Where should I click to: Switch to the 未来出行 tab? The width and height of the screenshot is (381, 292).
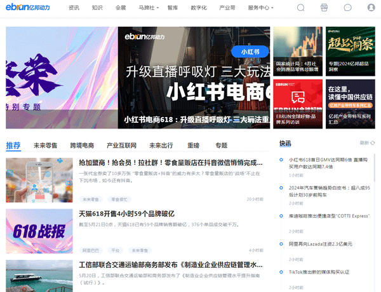click(x=161, y=146)
